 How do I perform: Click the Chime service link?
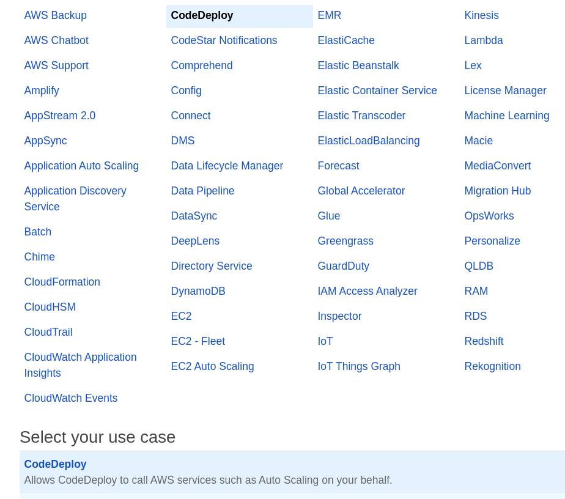tap(39, 257)
